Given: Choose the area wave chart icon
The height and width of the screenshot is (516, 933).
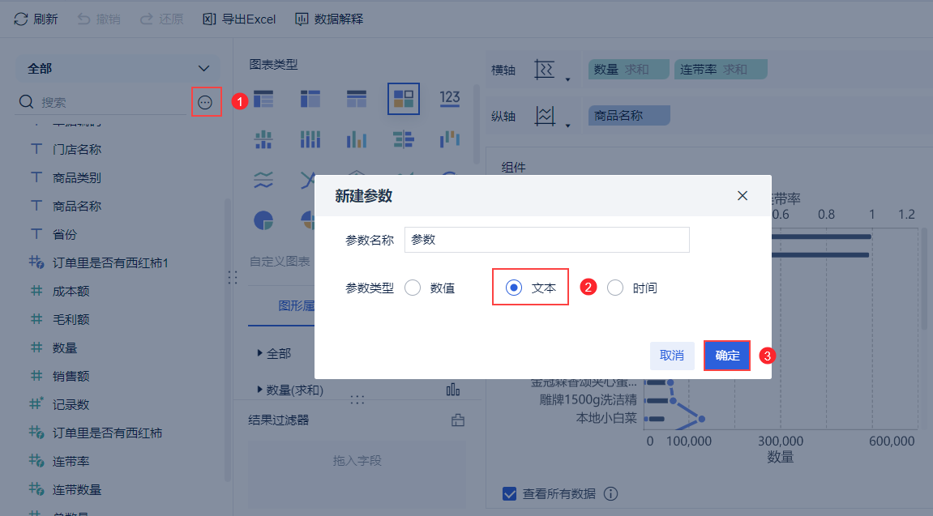Looking at the screenshot, I should click(263, 179).
